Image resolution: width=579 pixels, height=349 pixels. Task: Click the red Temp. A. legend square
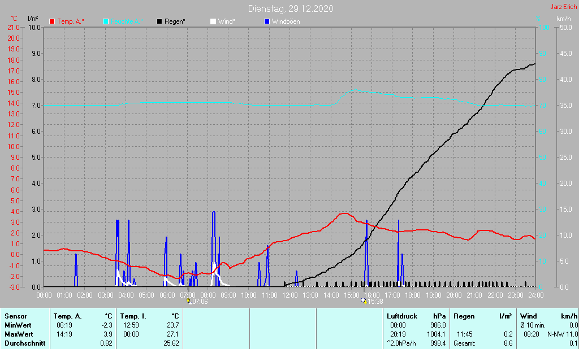click(53, 21)
